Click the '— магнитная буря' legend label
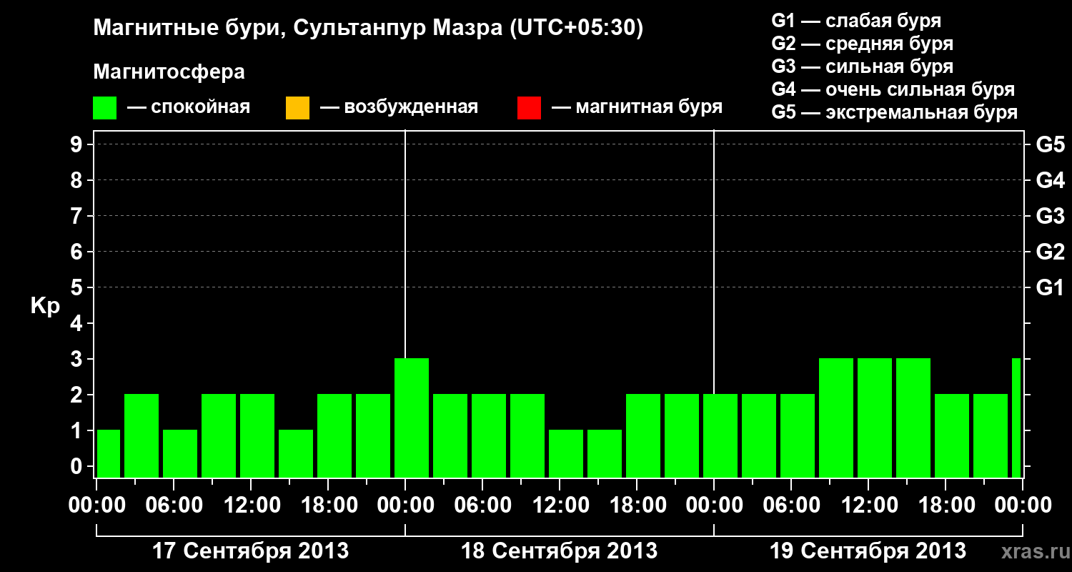 pos(637,108)
